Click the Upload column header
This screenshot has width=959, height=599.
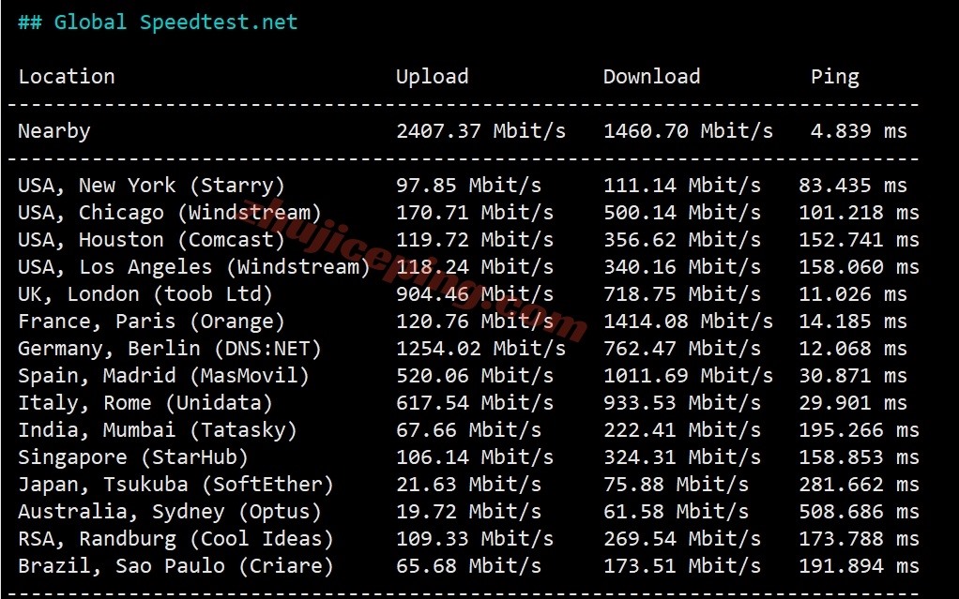pos(432,77)
